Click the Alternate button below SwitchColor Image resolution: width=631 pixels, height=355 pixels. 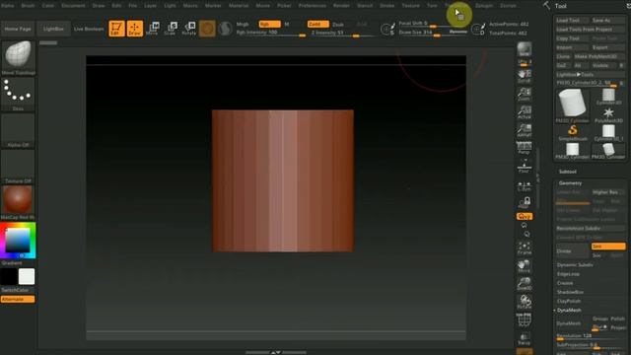click(x=18, y=300)
